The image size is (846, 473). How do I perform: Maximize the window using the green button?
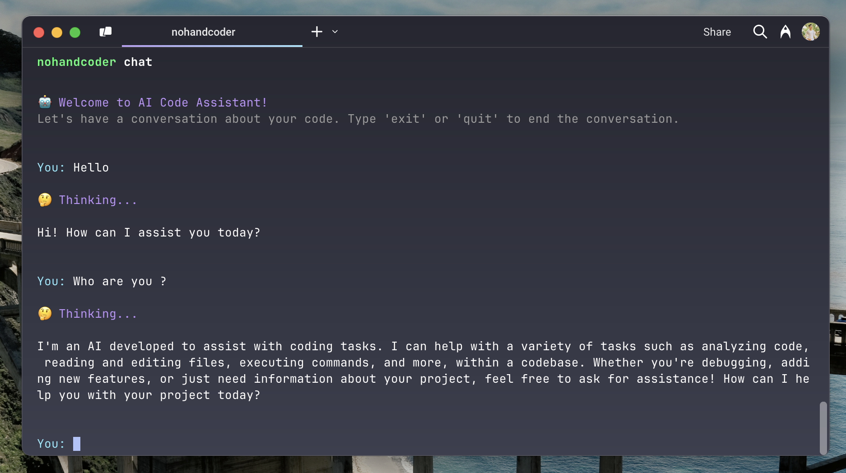(75, 32)
